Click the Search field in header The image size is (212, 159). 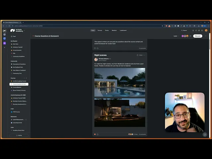tap(185, 30)
